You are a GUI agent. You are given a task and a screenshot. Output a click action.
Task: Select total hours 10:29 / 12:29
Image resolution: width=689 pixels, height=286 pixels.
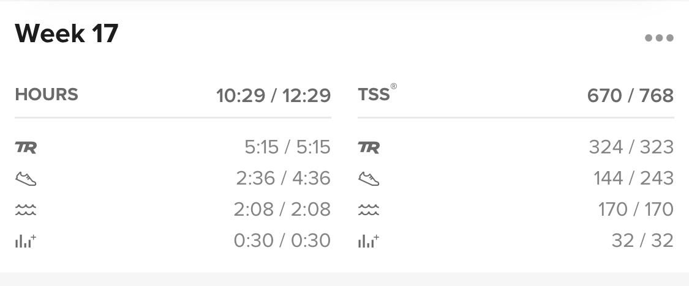(273, 95)
